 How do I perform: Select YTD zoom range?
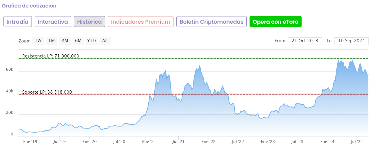91,41
